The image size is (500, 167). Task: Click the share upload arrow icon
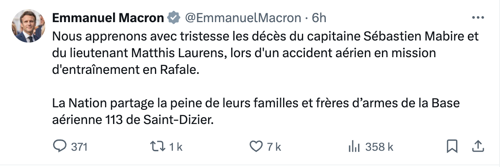click(x=478, y=146)
